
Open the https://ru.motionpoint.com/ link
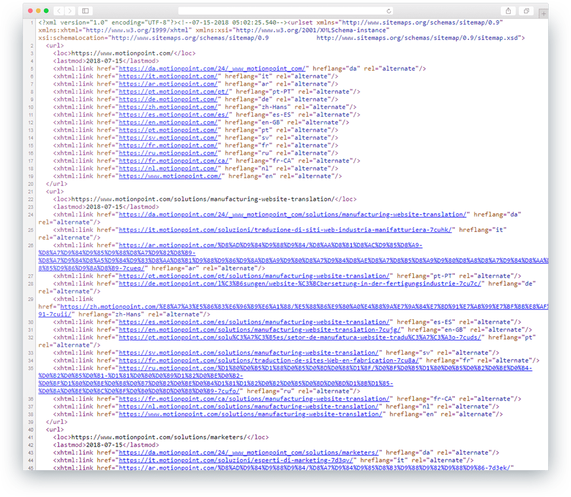pos(168,153)
